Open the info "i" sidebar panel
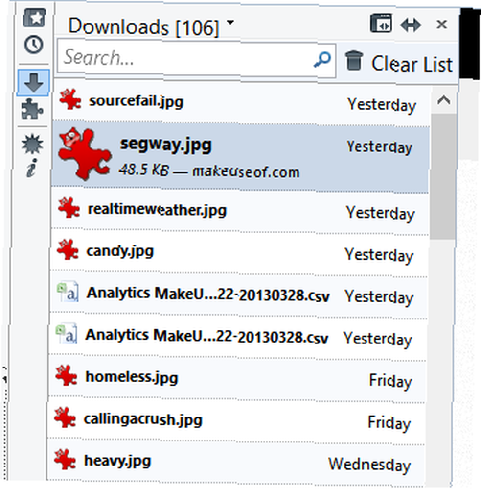Image resolution: width=481 pixels, height=490 pixels. tap(32, 168)
